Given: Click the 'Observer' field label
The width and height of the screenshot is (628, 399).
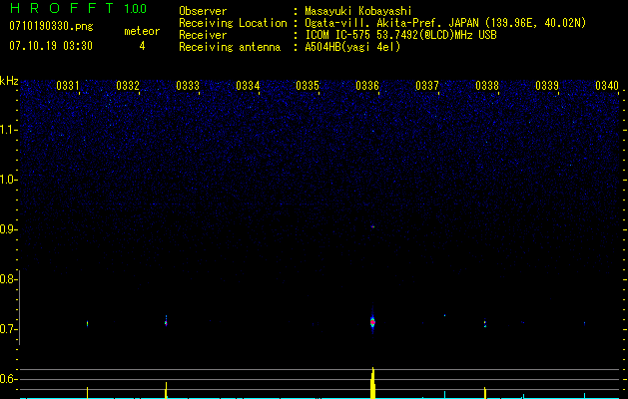Looking at the screenshot, I should pyautogui.click(x=203, y=11).
